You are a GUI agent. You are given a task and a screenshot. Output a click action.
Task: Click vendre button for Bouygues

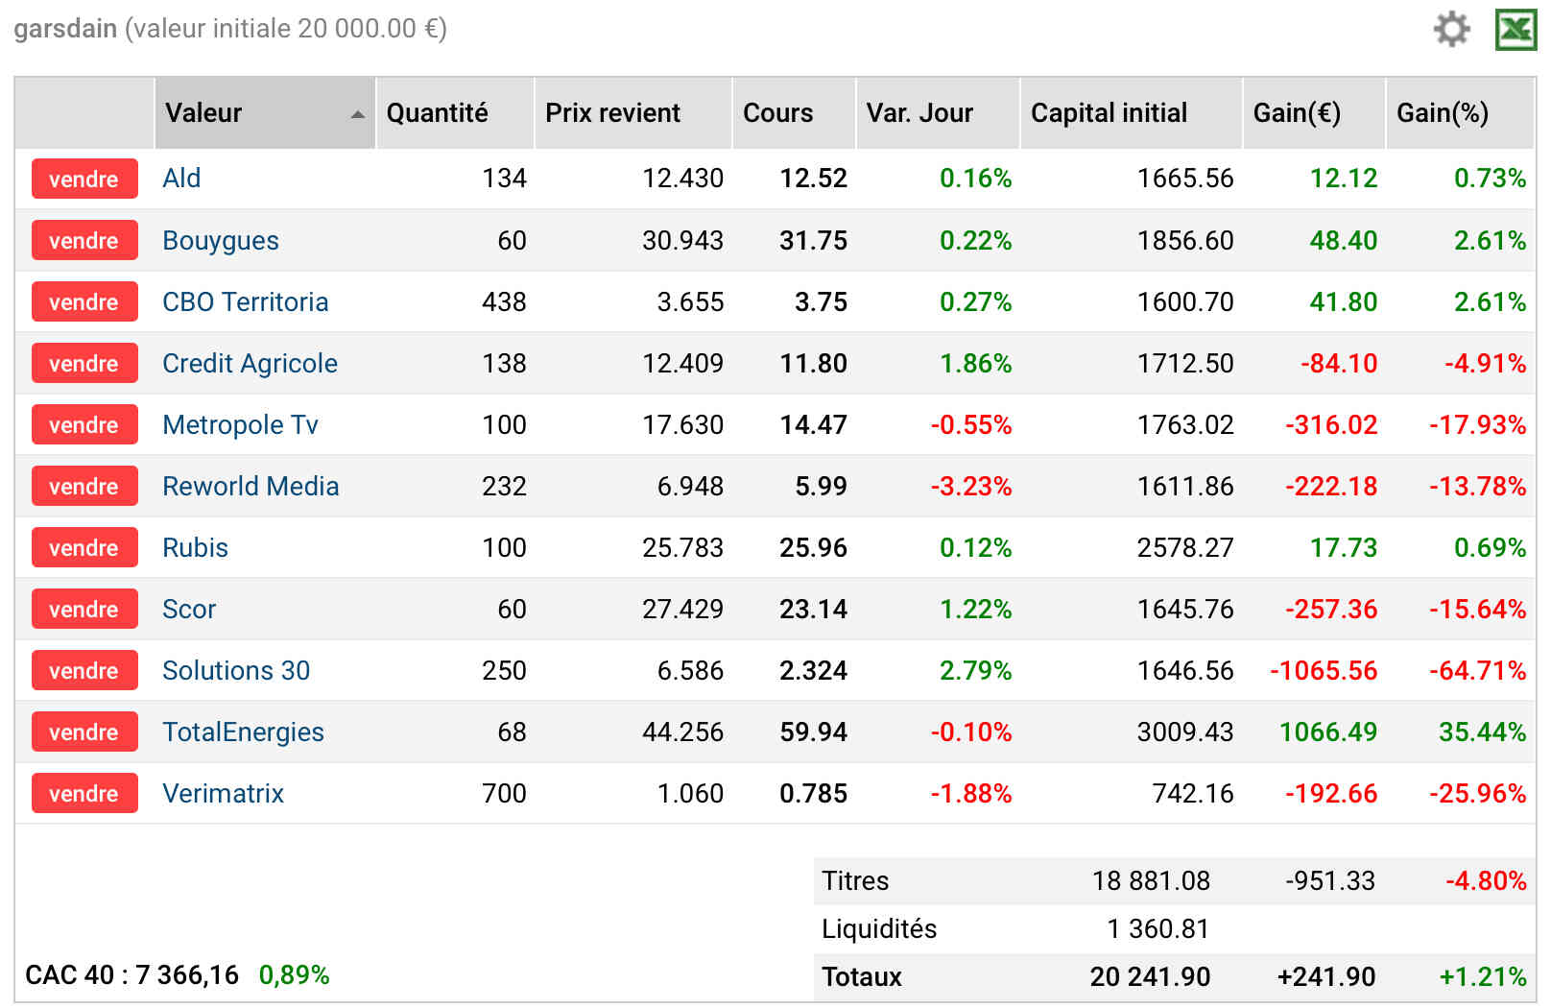click(x=84, y=240)
